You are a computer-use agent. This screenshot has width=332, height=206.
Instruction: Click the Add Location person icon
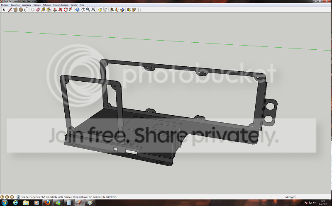(x=117, y=10)
